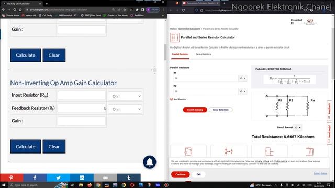Open the R1 unit dropdown
The image size is (335, 188).
tap(242, 78)
